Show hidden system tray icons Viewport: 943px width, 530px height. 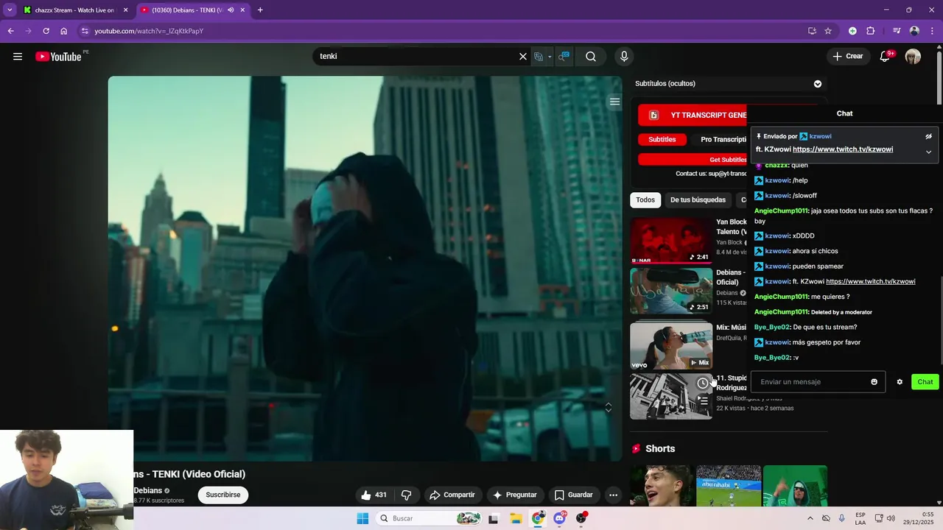(810, 518)
